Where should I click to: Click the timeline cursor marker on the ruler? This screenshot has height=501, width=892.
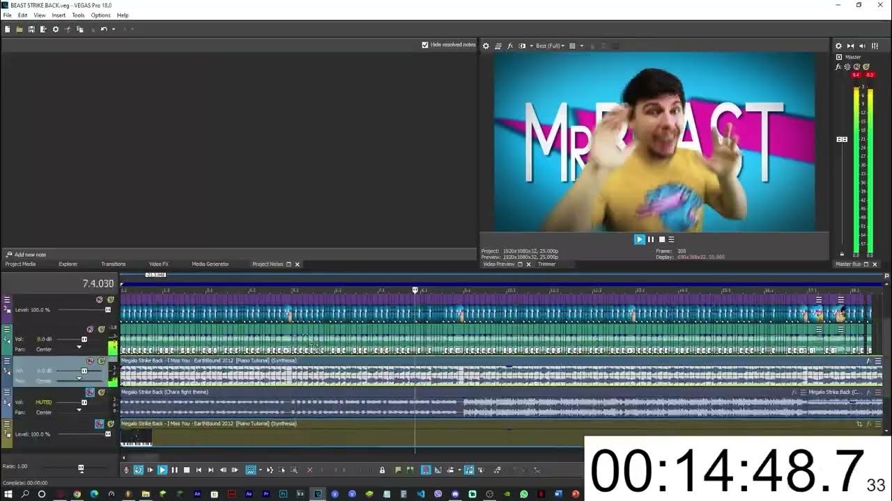click(415, 289)
